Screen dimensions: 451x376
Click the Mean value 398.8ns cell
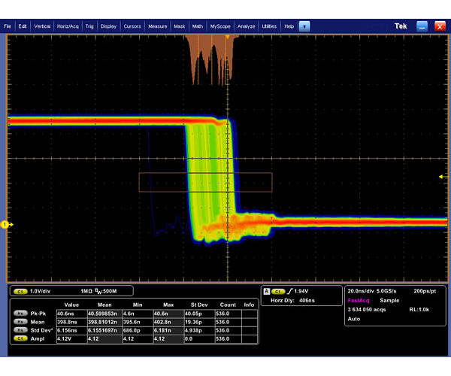[71, 322]
